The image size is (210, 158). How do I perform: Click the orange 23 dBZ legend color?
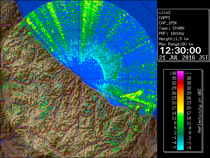tap(180, 98)
